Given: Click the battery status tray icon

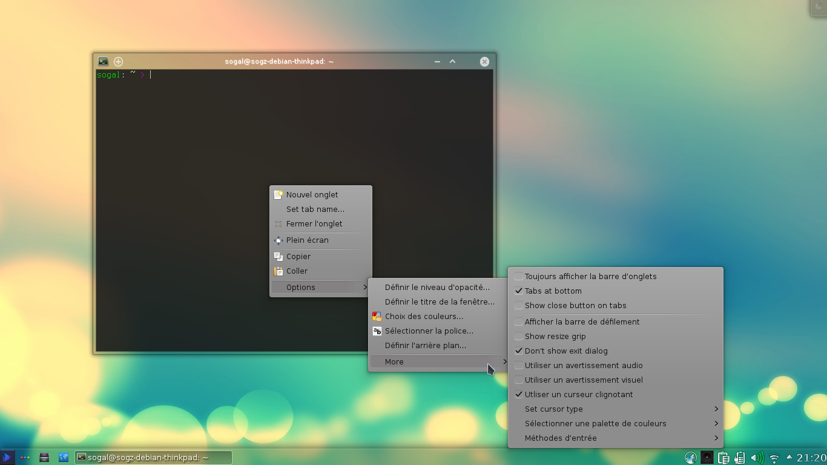Looking at the screenshot, I should (x=739, y=458).
